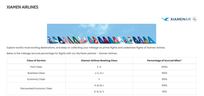Click the Discounted Economy Class cell
The image size is (204, 96).
[x=36, y=89]
